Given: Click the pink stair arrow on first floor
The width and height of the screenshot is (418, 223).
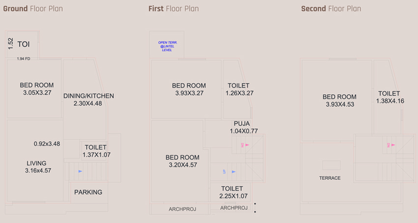Looking at the screenshot, I should (247, 145).
